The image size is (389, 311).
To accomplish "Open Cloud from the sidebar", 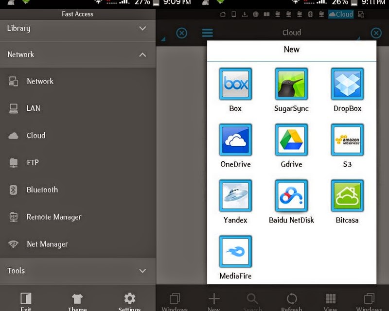I will pos(78,136).
